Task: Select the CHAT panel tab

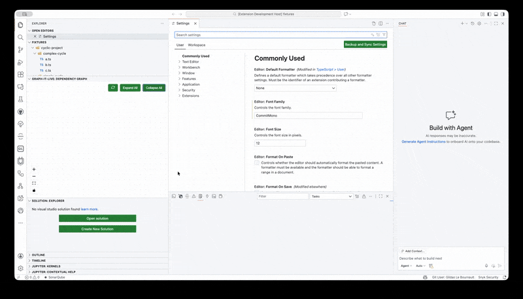Action: [x=402, y=24]
